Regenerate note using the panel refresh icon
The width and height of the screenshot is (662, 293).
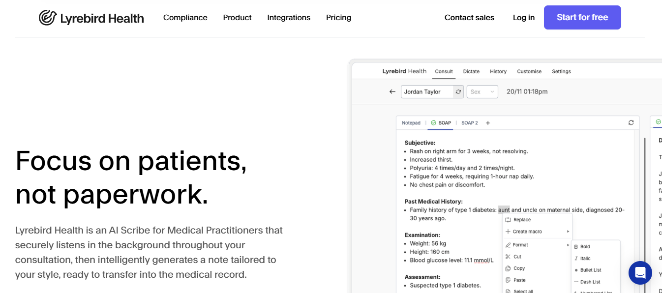[631, 123]
